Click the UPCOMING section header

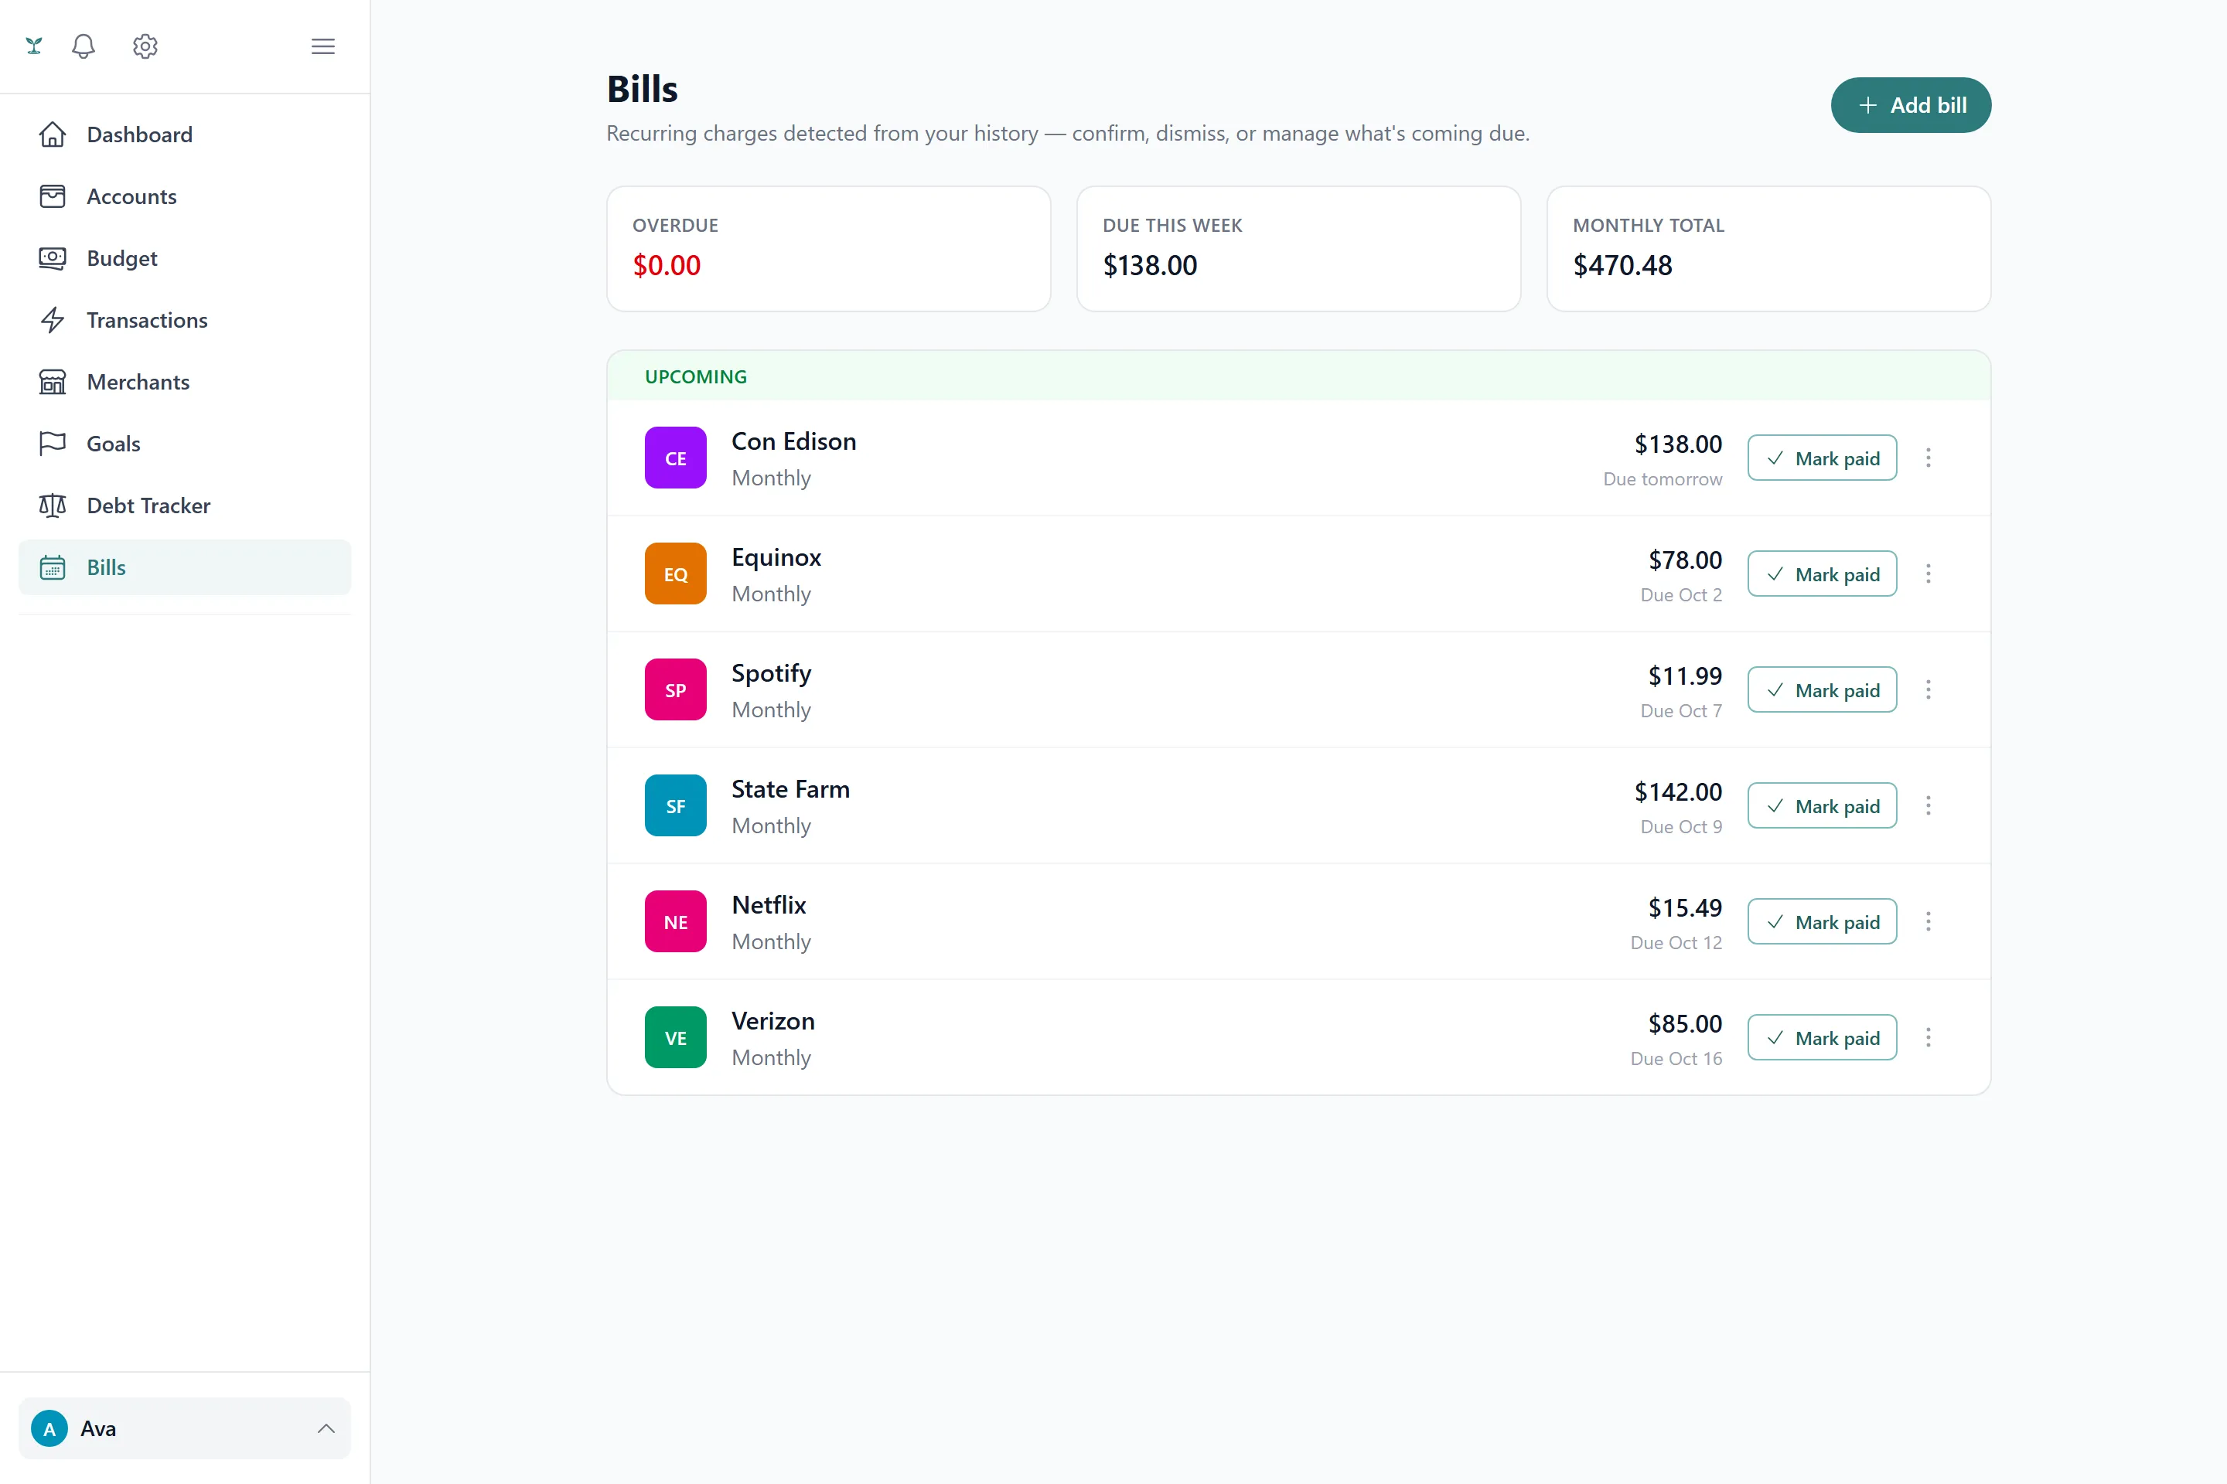pos(696,376)
